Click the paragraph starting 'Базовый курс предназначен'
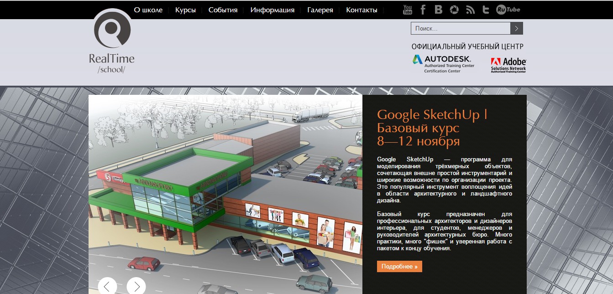This screenshot has width=613, height=294. pyautogui.click(x=445, y=231)
